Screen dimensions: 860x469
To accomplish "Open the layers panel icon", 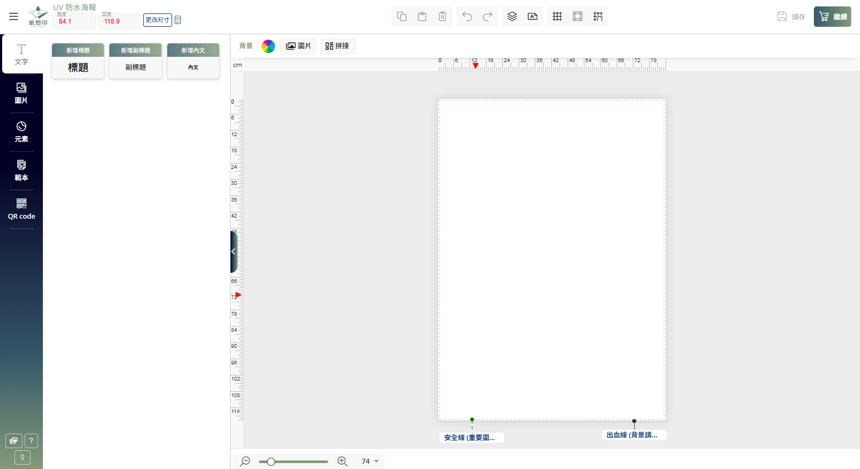I will [512, 17].
